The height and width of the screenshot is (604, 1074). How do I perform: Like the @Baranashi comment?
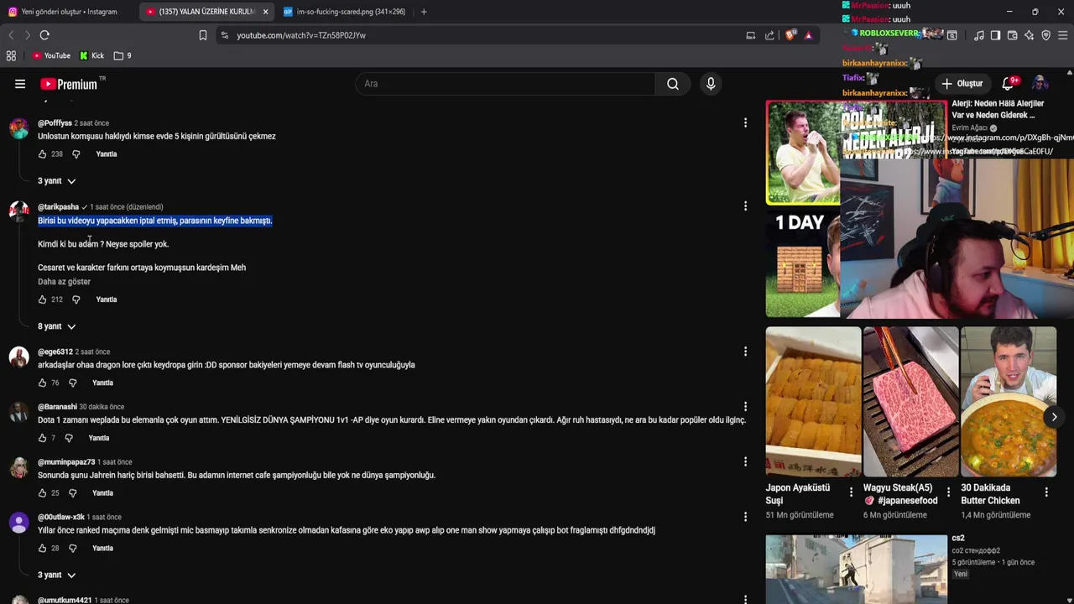[43, 438]
